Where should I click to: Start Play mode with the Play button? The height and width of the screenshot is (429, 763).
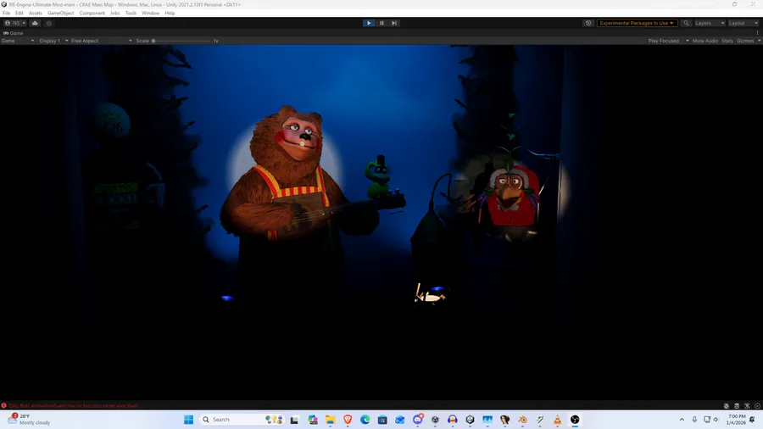(x=369, y=23)
